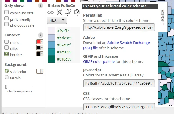Click the #016c59 color swatch
The image size is (174, 114).
click(x=52, y=59)
